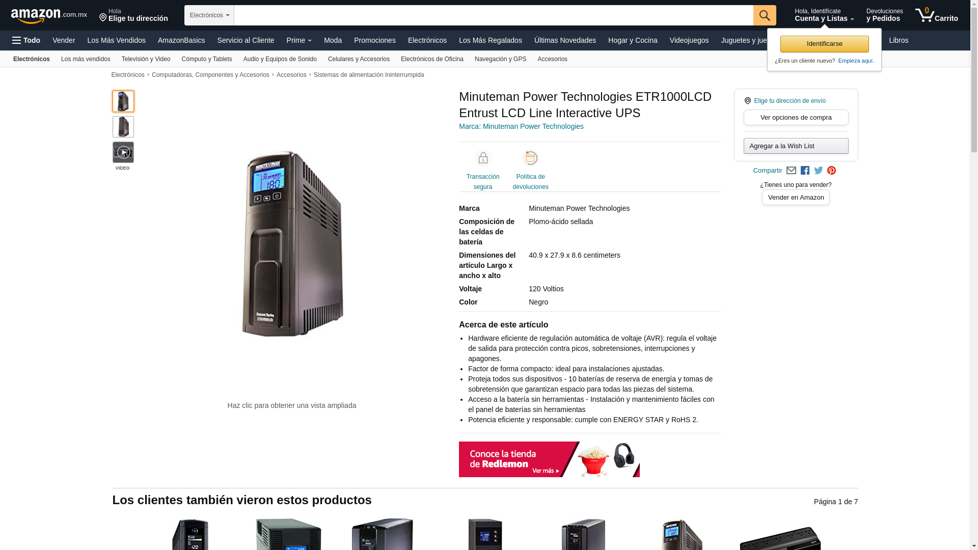Go to the Amazon.com.mx home logo
978x550 pixels.
tap(49, 16)
